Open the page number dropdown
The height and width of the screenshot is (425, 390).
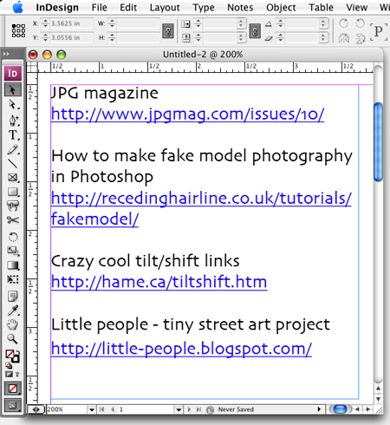(x=179, y=409)
